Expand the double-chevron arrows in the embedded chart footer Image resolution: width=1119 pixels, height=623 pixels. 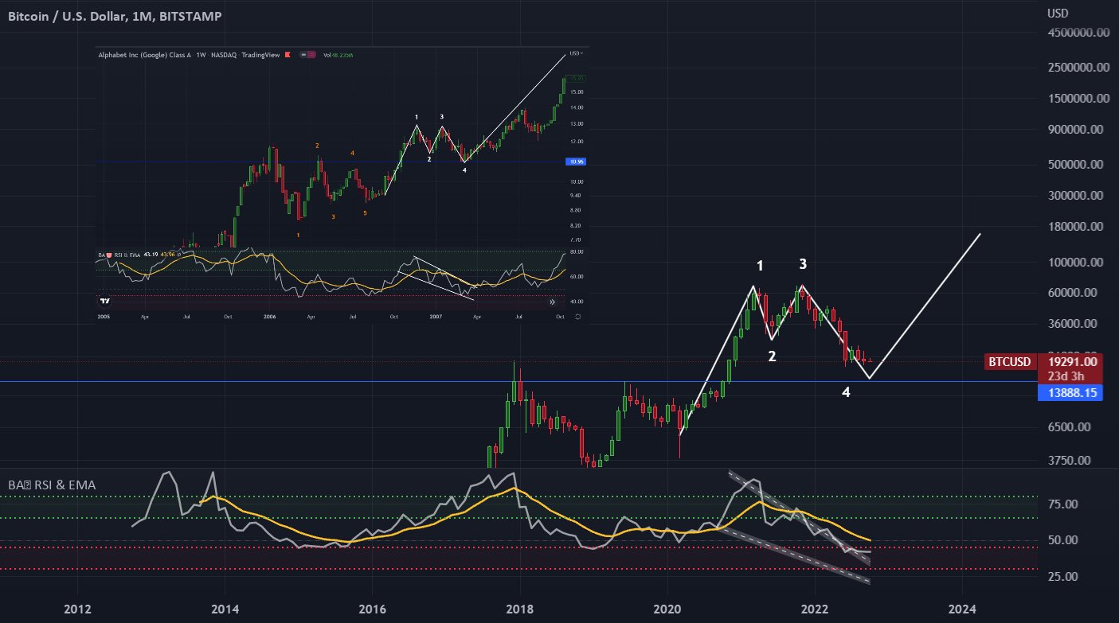click(x=552, y=301)
